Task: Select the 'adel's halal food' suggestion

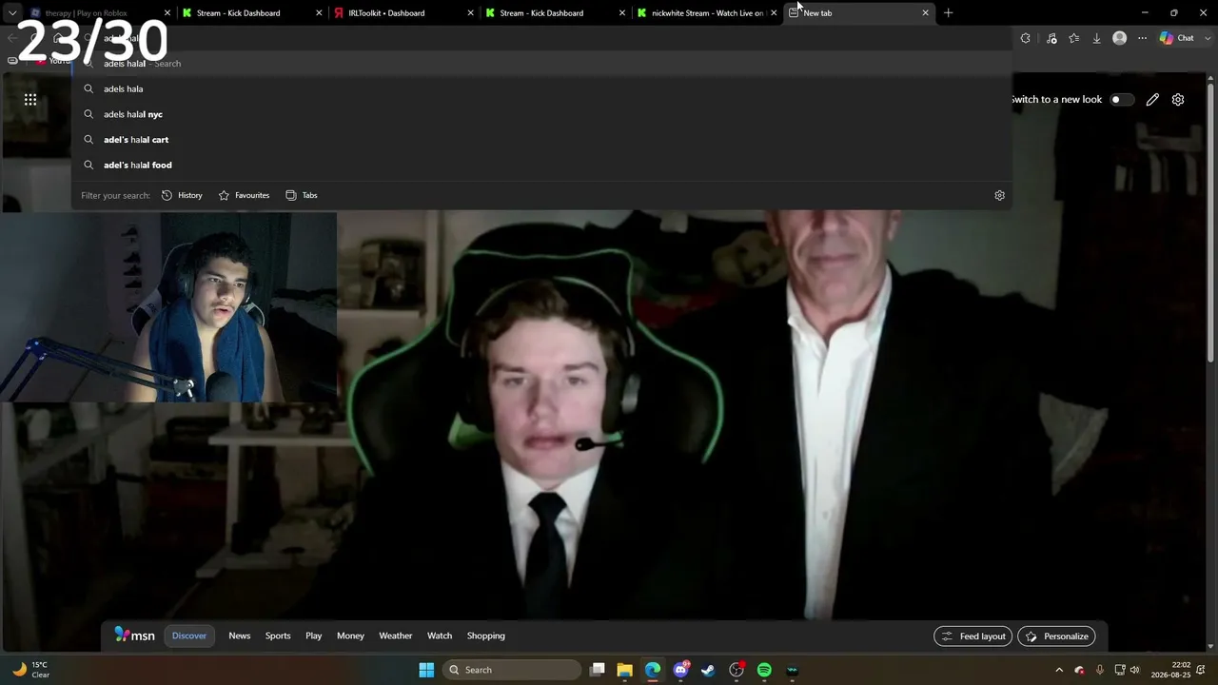Action: (541, 165)
